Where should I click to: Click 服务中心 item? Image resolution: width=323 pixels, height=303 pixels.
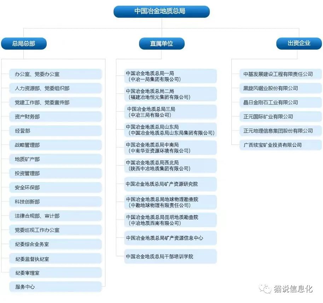point(56,287)
